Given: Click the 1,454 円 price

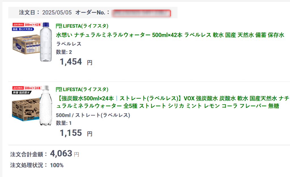Looking at the screenshot, I should click(x=76, y=62).
